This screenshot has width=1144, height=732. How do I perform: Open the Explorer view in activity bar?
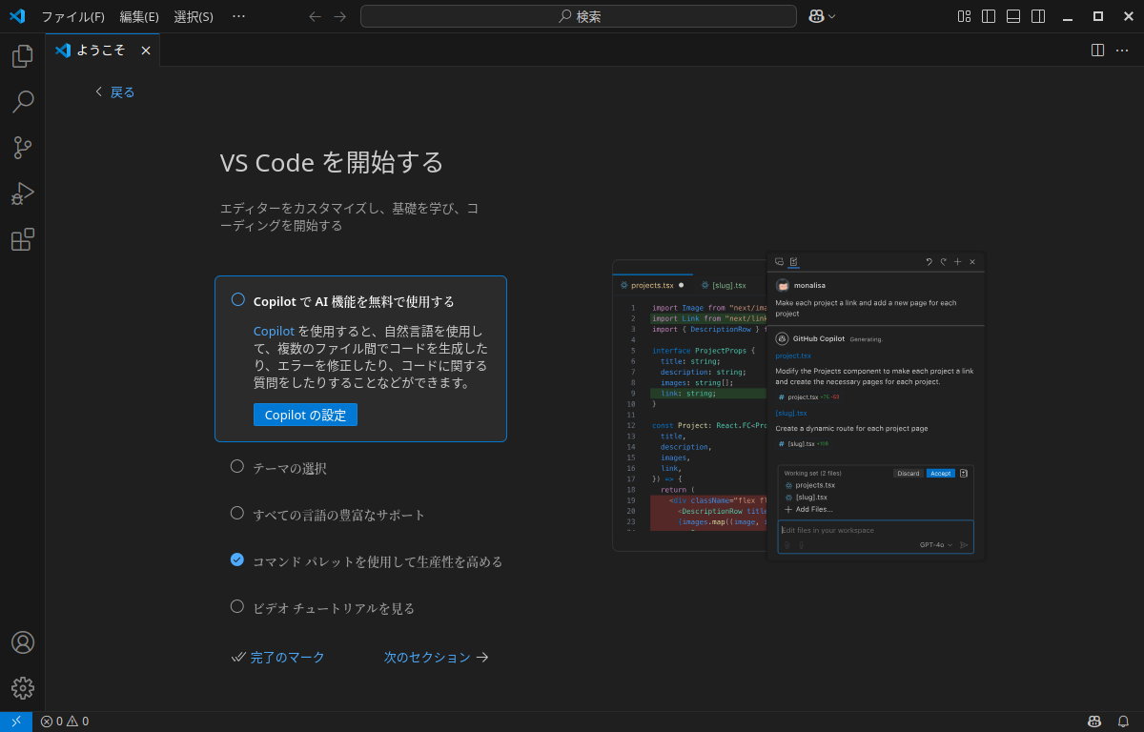pyautogui.click(x=23, y=56)
